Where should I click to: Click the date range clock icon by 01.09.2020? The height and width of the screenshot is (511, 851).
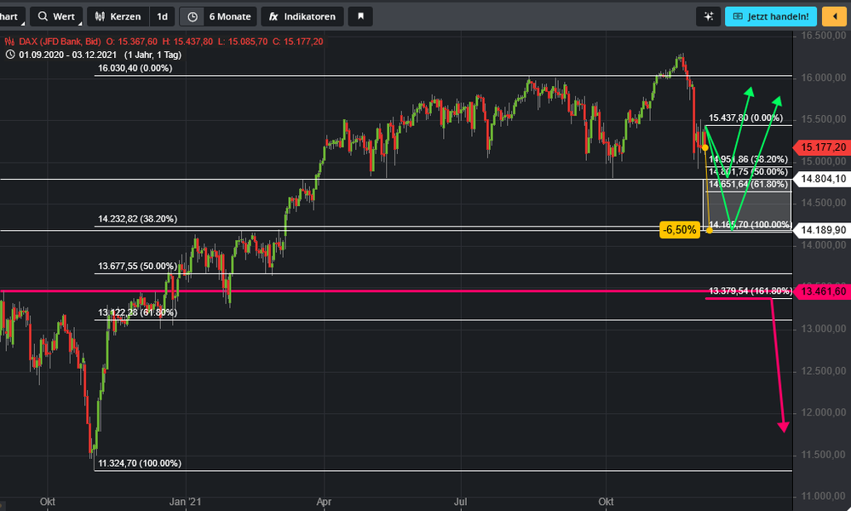[x=9, y=55]
